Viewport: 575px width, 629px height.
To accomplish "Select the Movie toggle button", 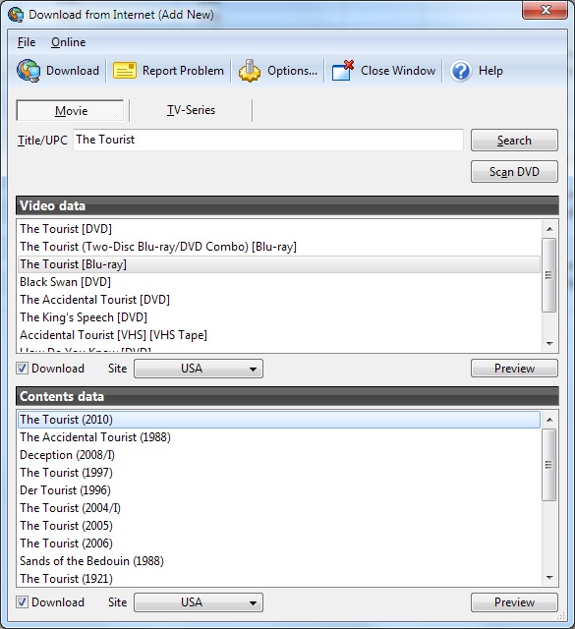I will [70, 110].
